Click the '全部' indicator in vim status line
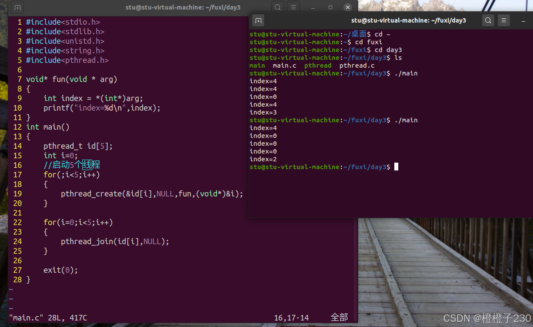The image size is (533, 327). 339,318
